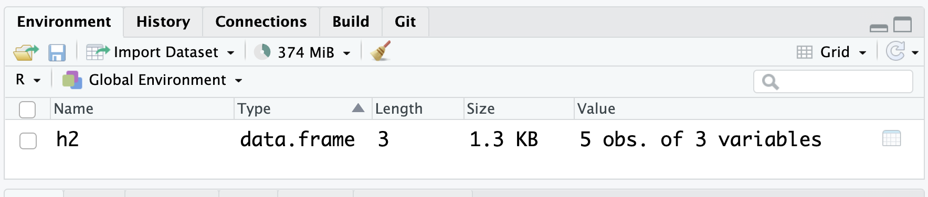Maximize the Environment pane
This screenshot has width=928, height=197.
coord(902,25)
